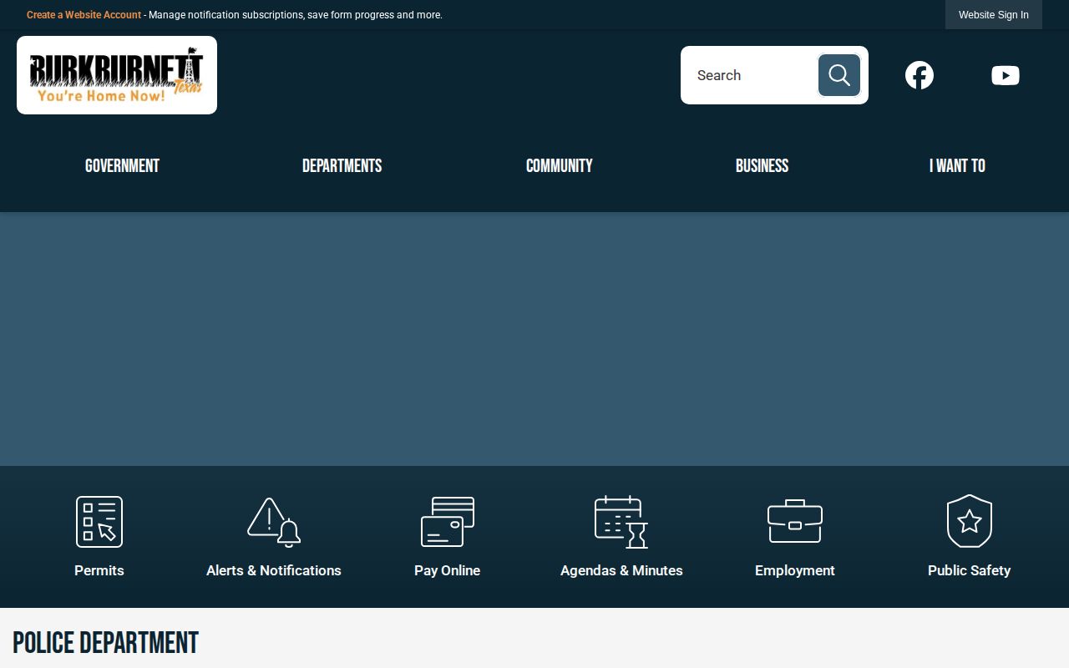This screenshot has height=668, width=1069.
Task: Open the Alerts & Notifications text link
Action: pos(274,570)
